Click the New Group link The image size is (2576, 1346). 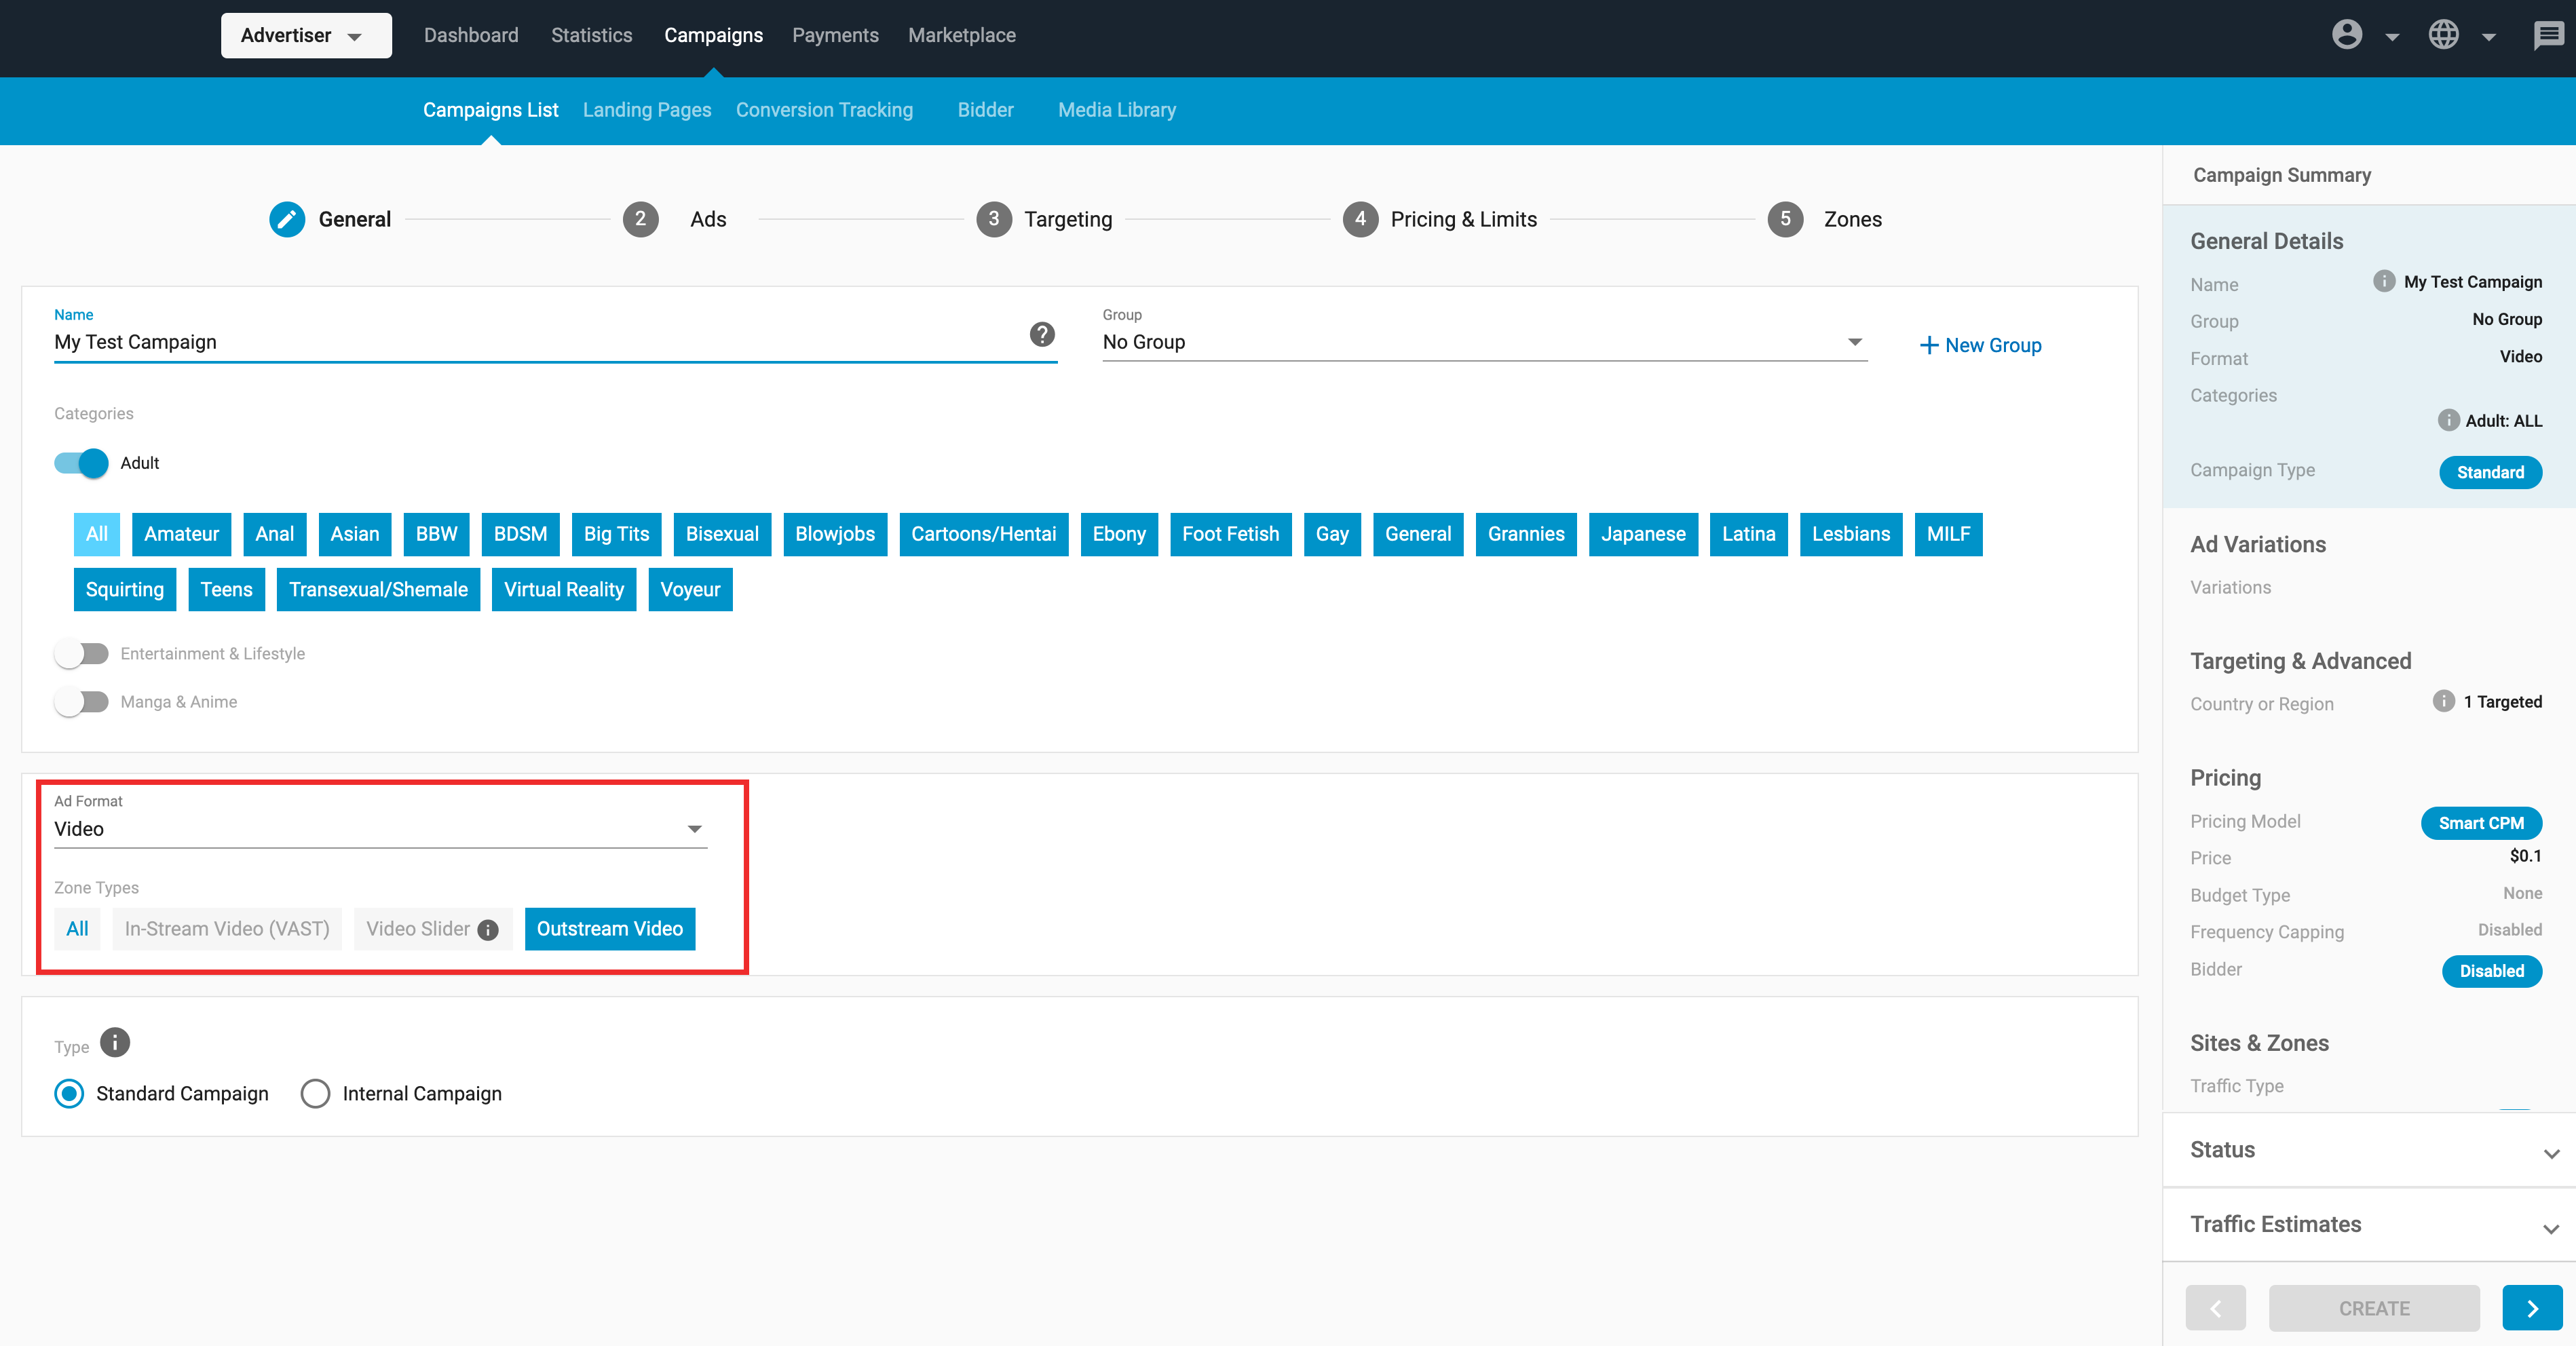pos(1980,345)
